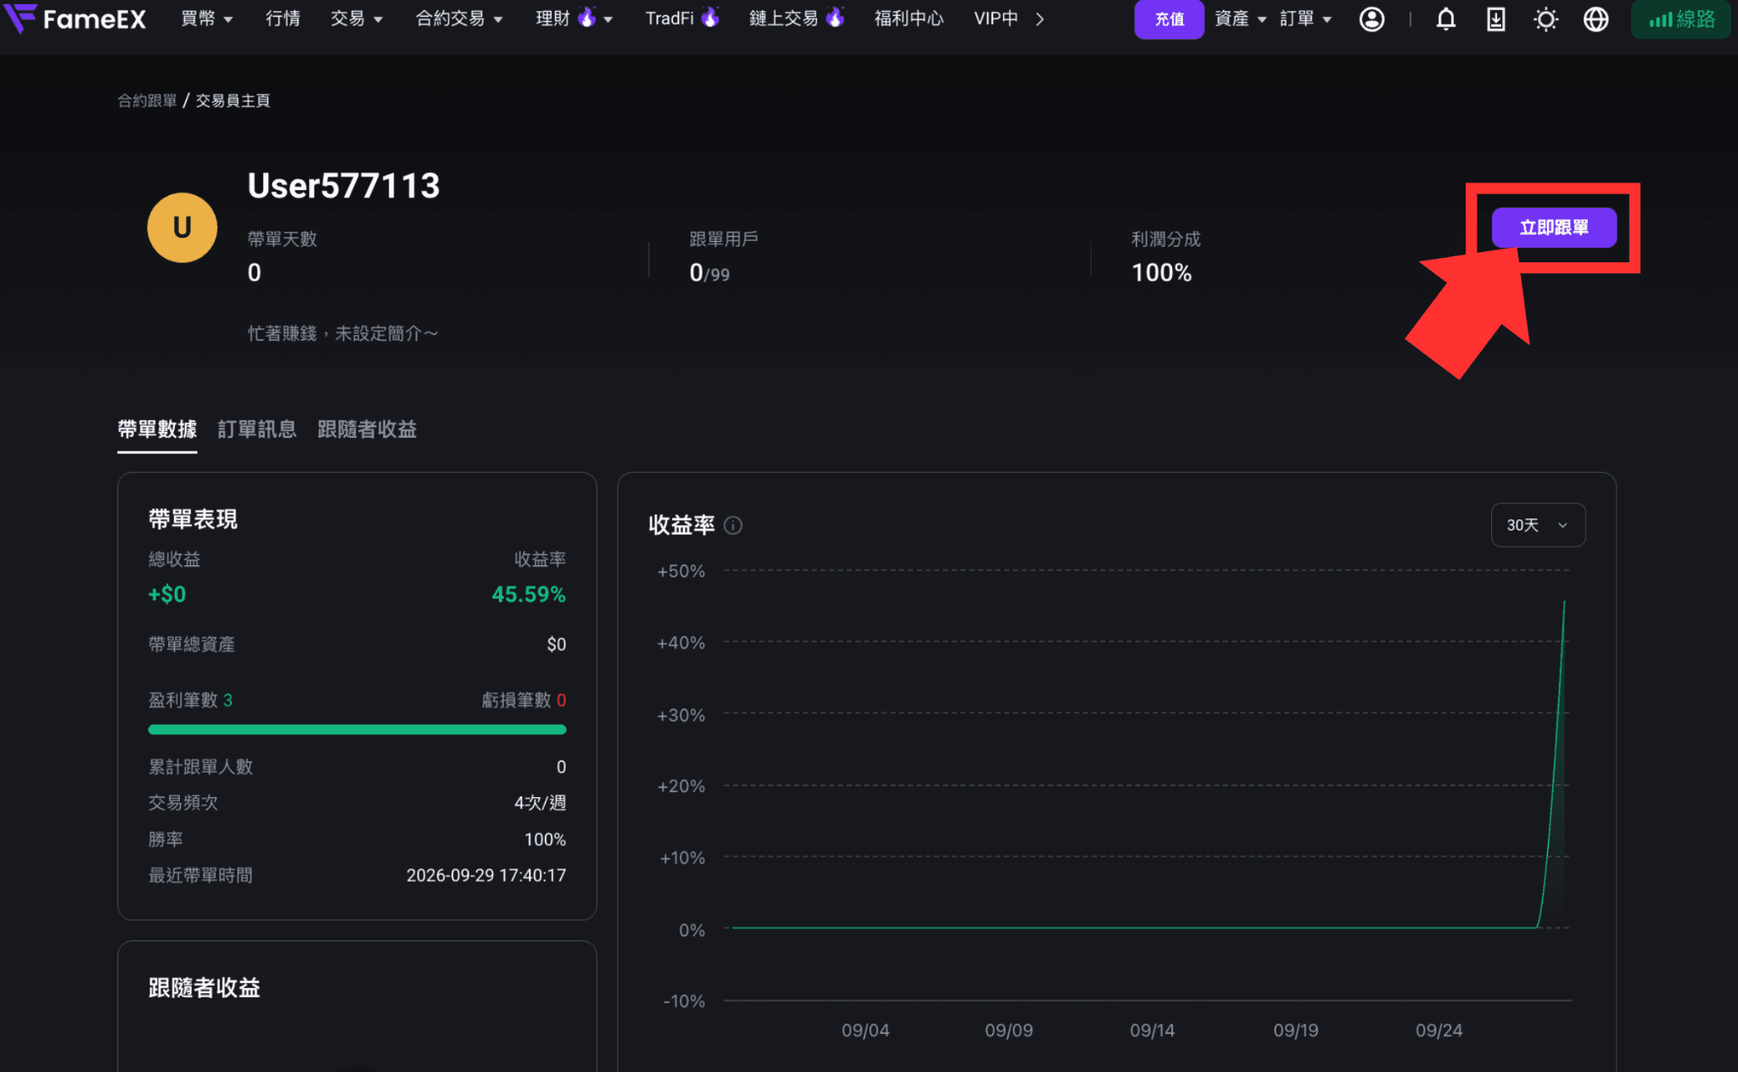Open the user account profile icon
Viewport: 1738px width, 1072px height.
click(1371, 19)
